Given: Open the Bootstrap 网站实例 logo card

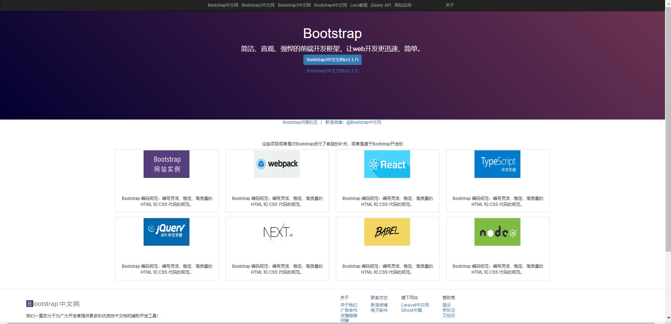Looking at the screenshot, I should (x=166, y=164).
